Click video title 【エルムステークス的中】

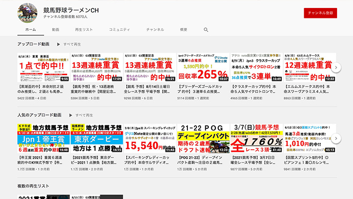(307, 89)
